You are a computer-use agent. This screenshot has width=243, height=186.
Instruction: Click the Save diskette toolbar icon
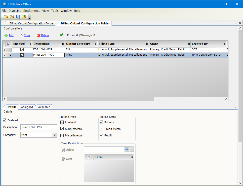tap(18, 17)
